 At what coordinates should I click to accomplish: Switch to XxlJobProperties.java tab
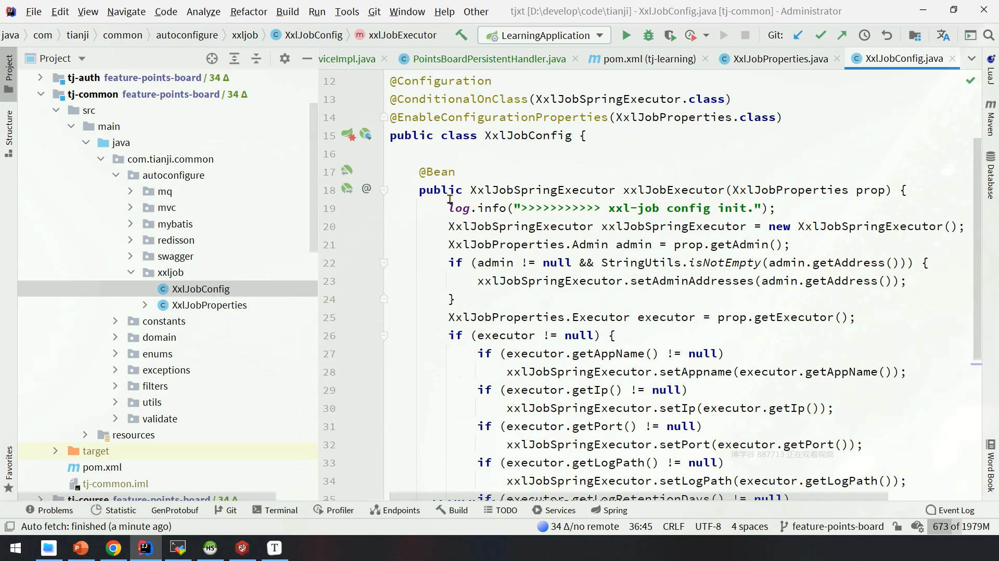[780, 59]
